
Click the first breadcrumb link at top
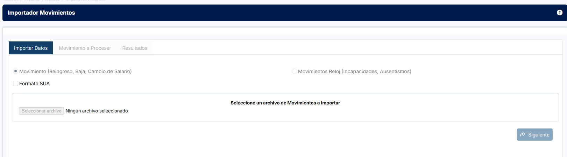coord(11,1)
